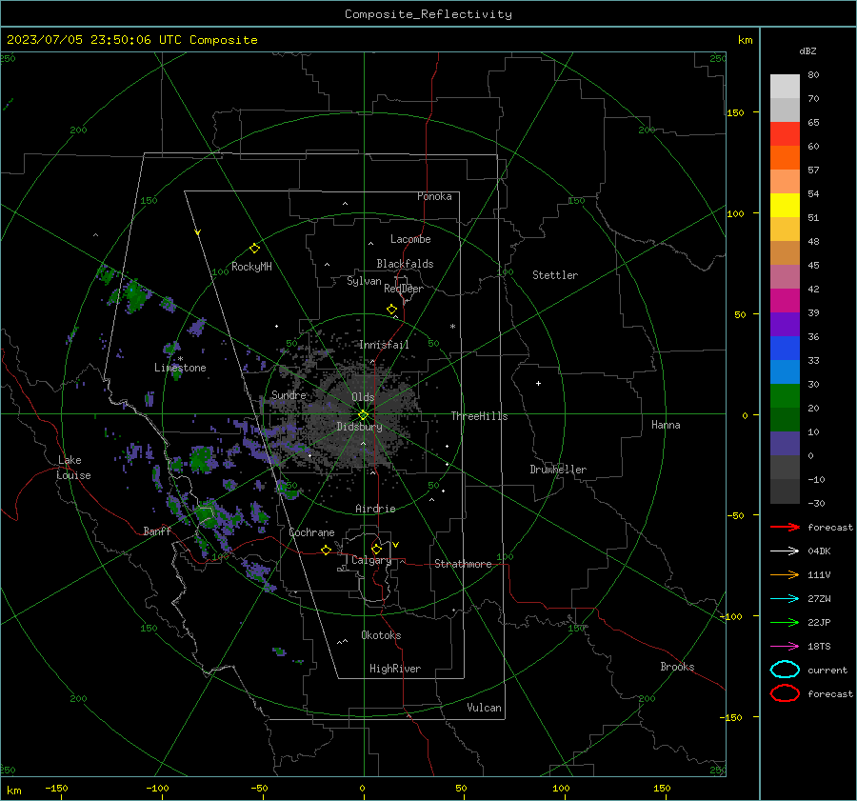Click the Sylvan label
Screen dimensions: 857x801
(x=364, y=281)
